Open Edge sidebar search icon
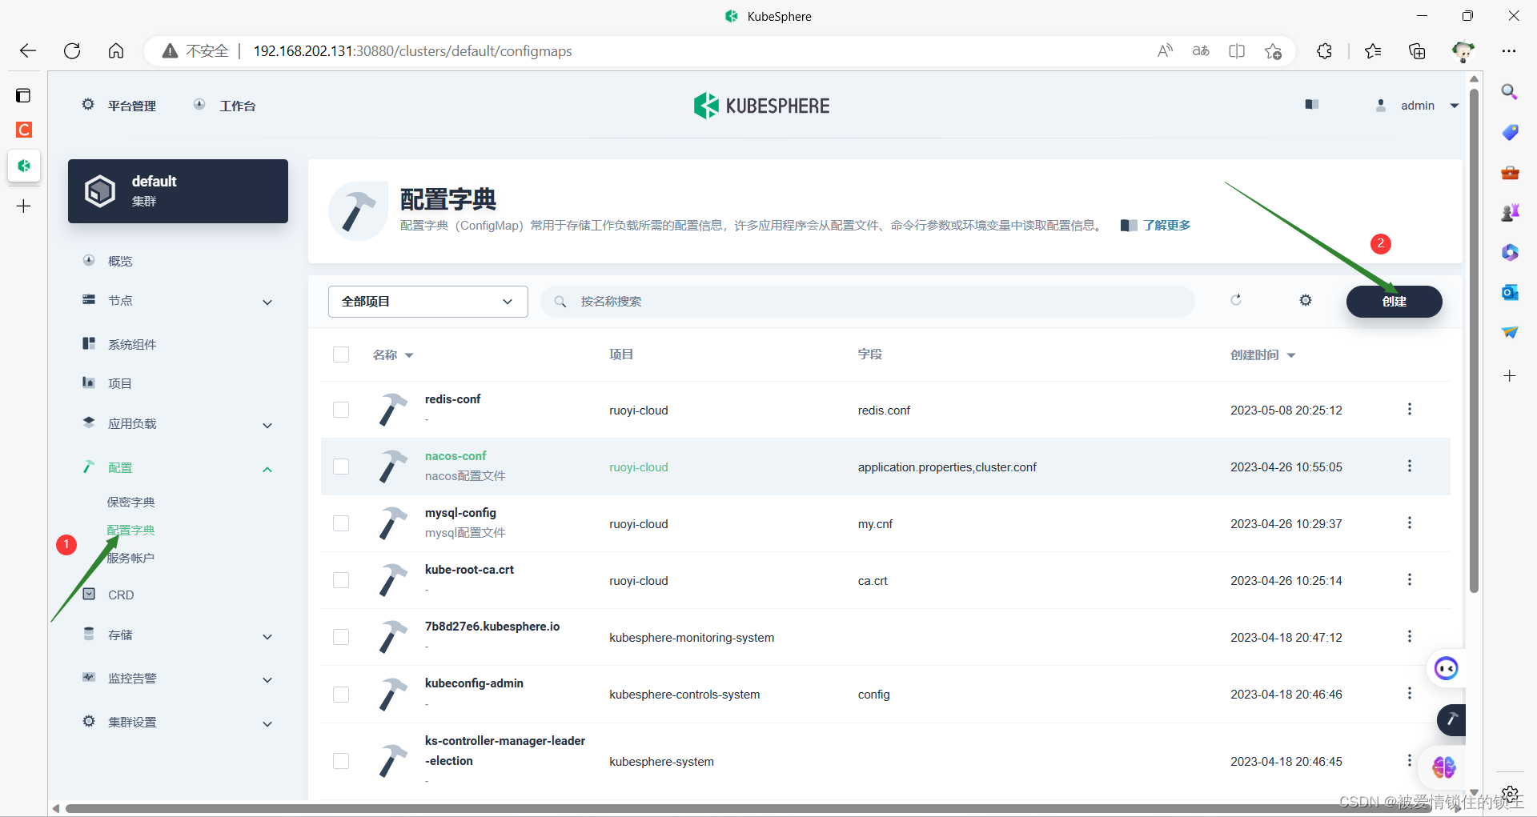1537x817 pixels. (1509, 92)
